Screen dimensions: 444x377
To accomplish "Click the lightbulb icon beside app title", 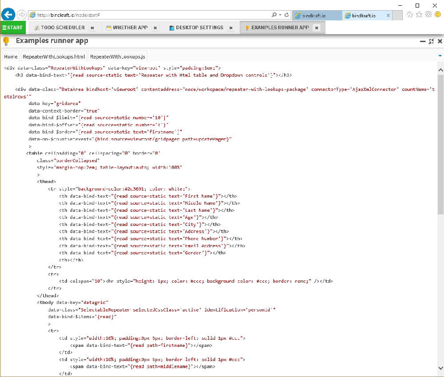I will tap(6, 41).
